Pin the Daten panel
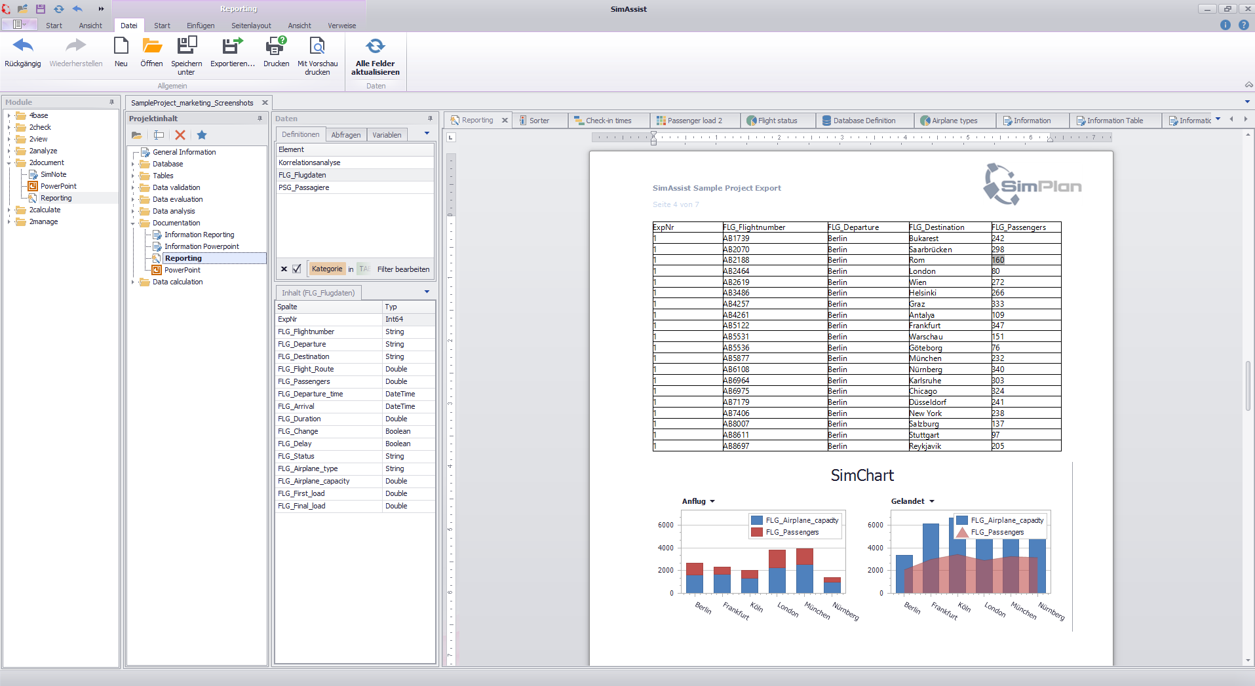The height and width of the screenshot is (686, 1255). coord(430,119)
